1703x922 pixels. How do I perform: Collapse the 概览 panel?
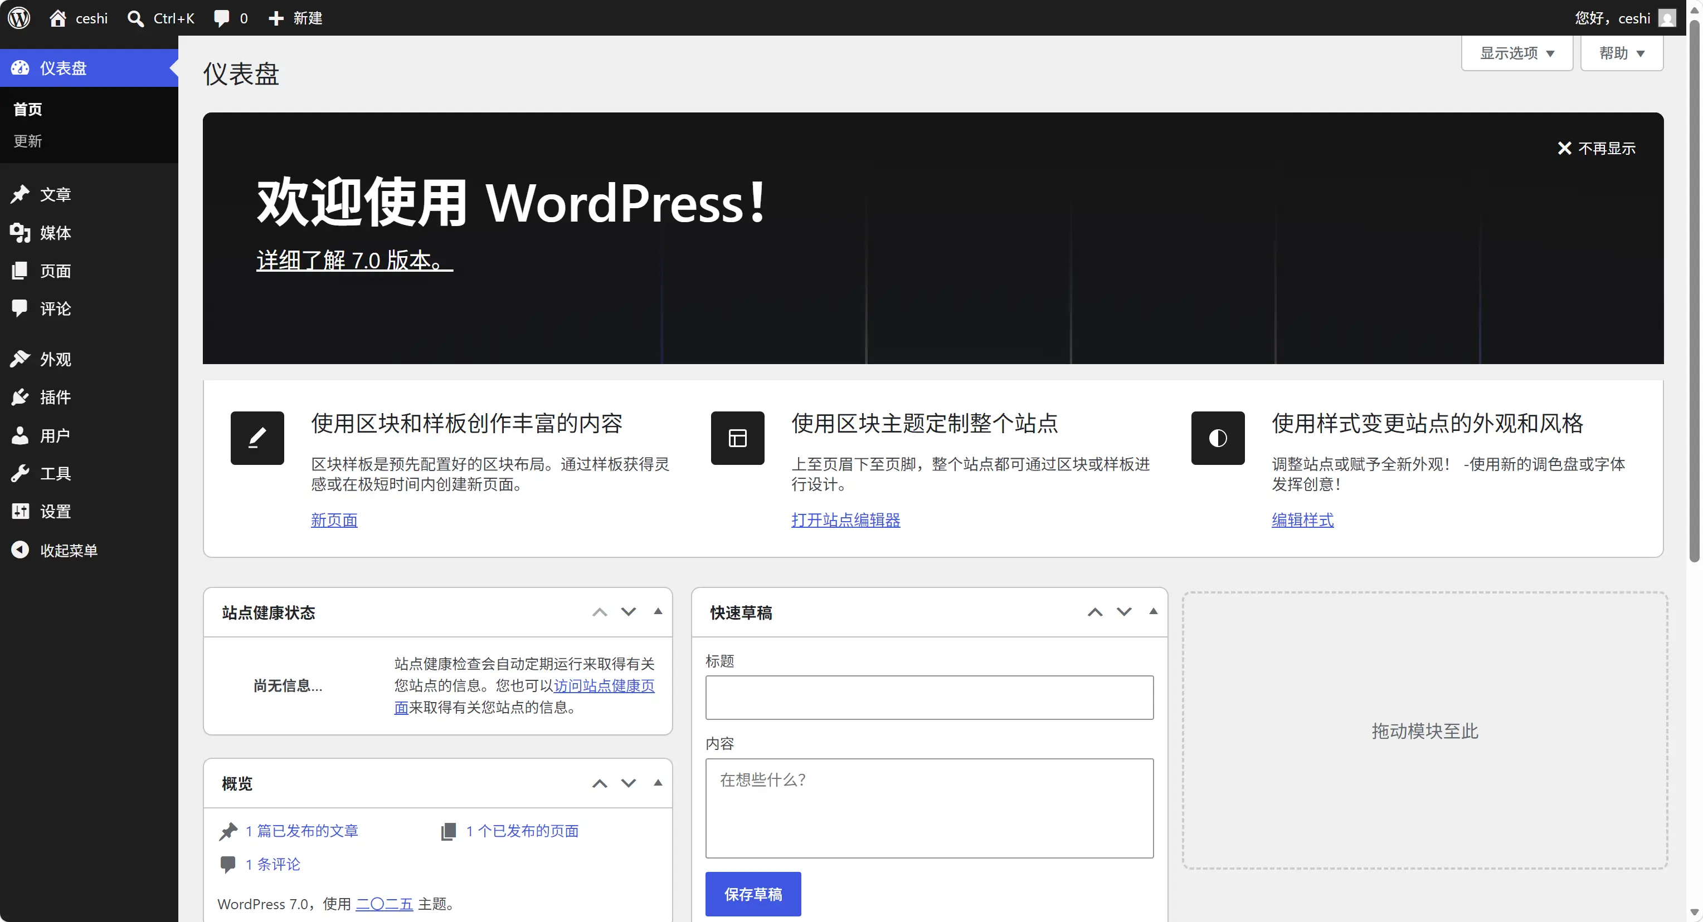(658, 783)
